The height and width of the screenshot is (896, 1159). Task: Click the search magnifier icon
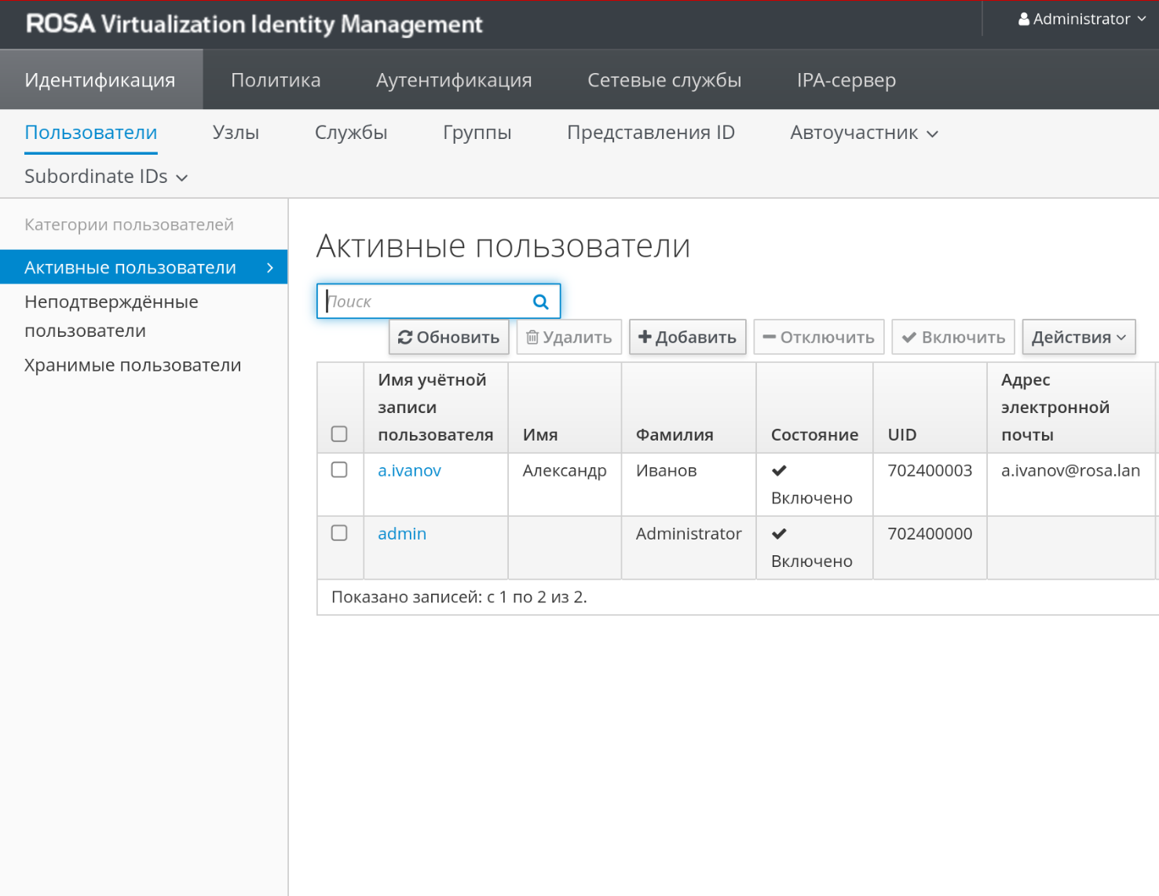(540, 302)
